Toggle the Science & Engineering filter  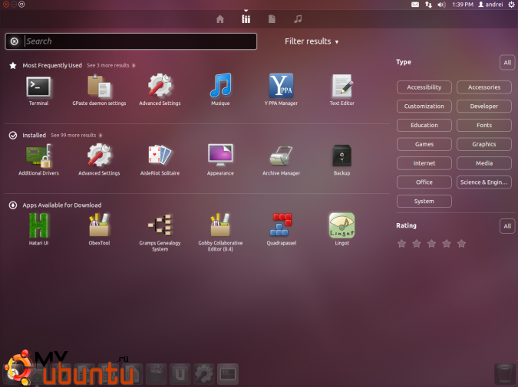(x=484, y=182)
